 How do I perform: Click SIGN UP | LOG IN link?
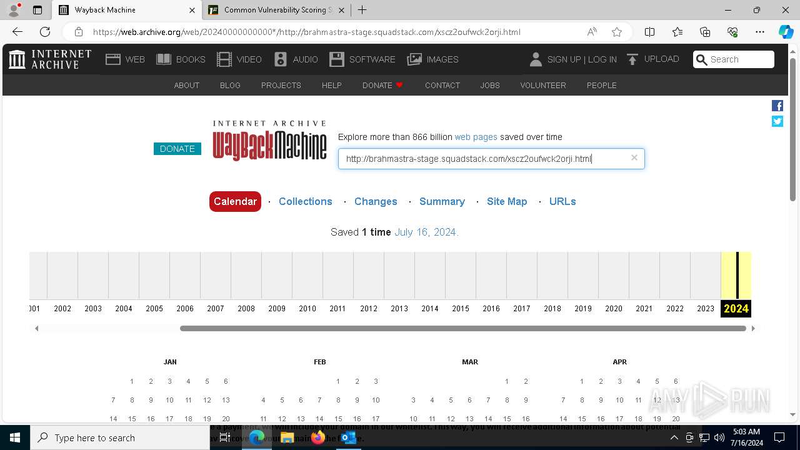click(582, 59)
